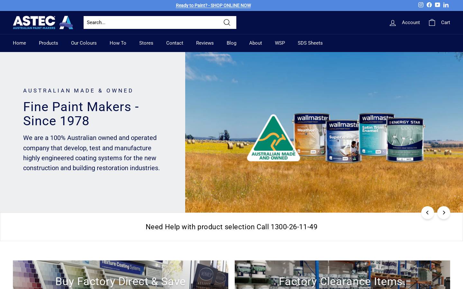Open the About menu item
The image size is (463, 289).
(256, 43)
